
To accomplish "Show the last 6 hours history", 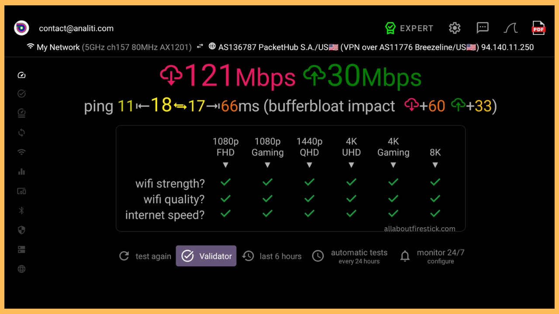I will pyautogui.click(x=272, y=256).
